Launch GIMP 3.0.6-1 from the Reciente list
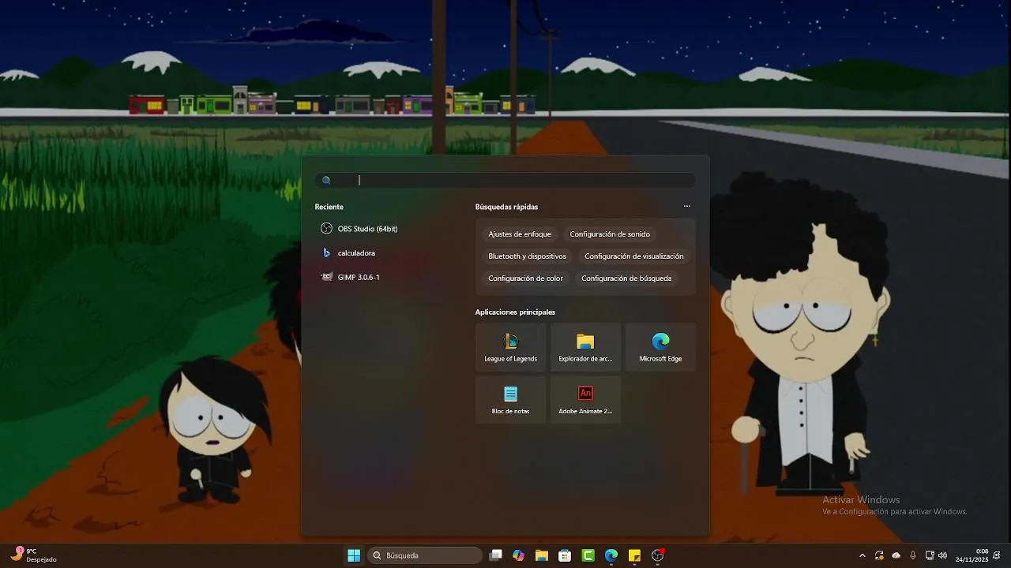The height and width of the screenshot is (568, 1011). point(351,278)
